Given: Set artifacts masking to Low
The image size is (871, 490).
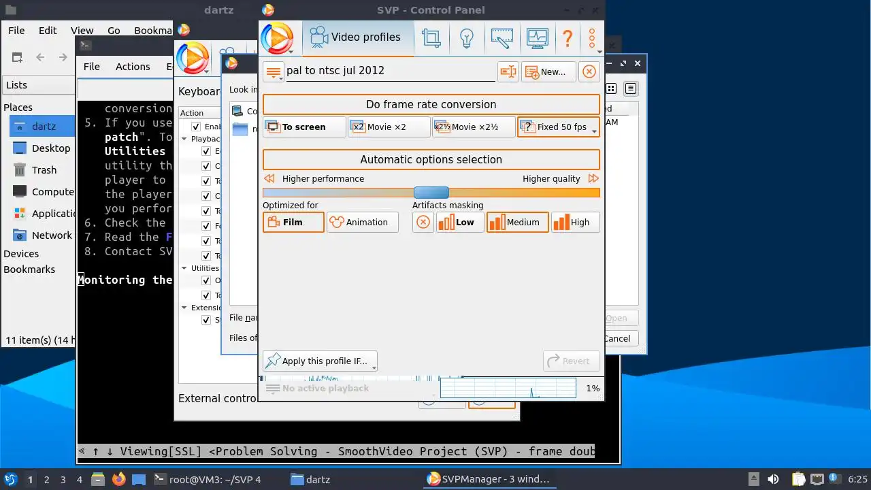Looking at the screenshot, I should tap(460, 223).
